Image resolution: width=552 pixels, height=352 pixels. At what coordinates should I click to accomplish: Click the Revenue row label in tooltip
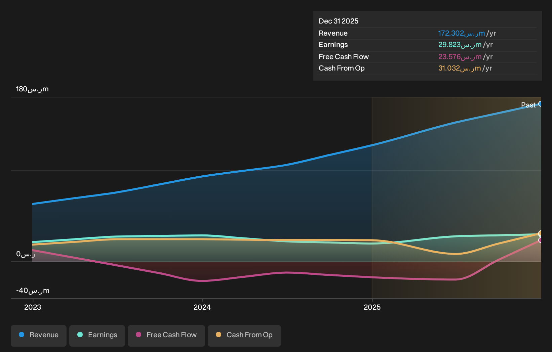(333, 33)
